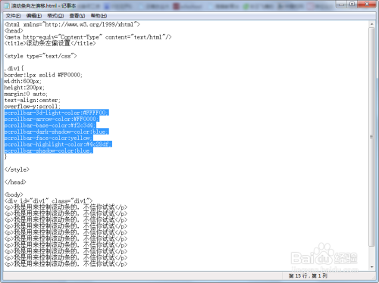Minimize the Notepad window
The width and height of the screenshot is (379, 283).
click(342, 5)
